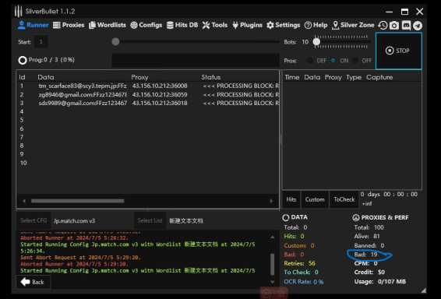Open the Proxies section

tap(69, 25)
